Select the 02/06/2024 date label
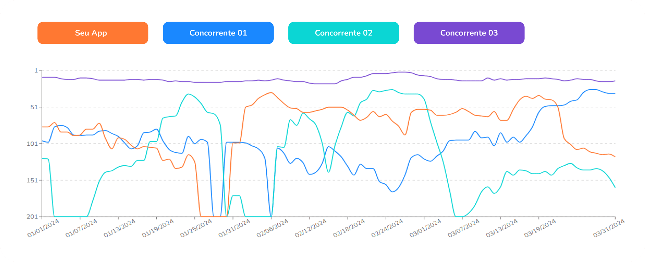The image size is (645, 262). (273, 228)
